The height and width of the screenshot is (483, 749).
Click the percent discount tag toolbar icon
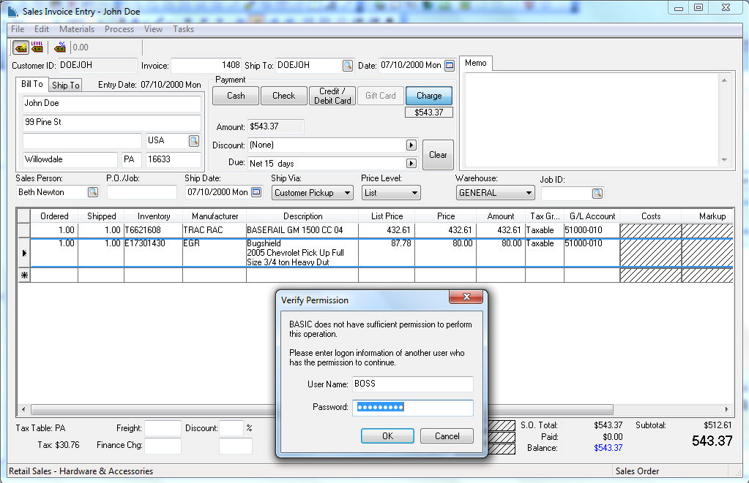pyautogui.click(x=60, y=48)
